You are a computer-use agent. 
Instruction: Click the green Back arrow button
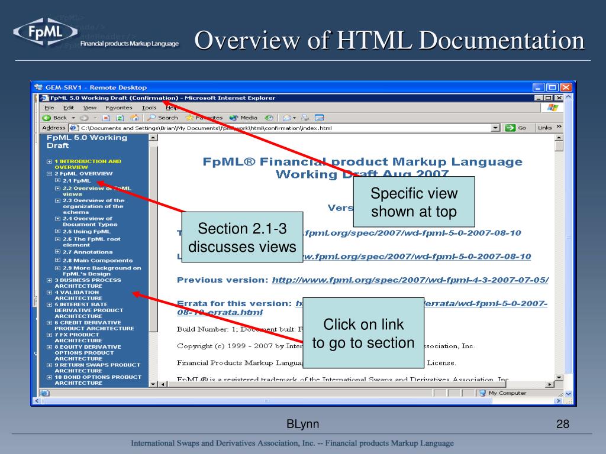coord(46,118)
